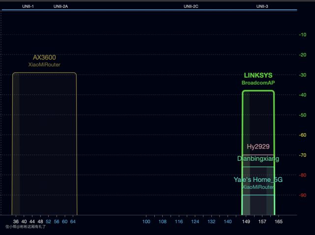Click the red -90 dBm level label
The image size is (315, 235).
coord(303,195)
